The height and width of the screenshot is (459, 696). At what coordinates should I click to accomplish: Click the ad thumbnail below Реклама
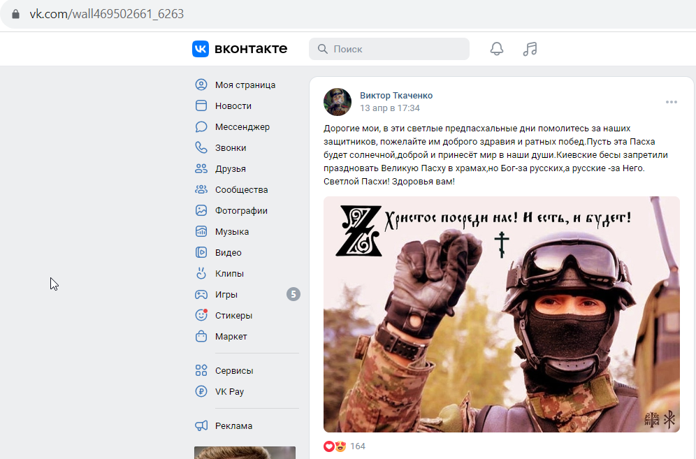click(245, 453)
